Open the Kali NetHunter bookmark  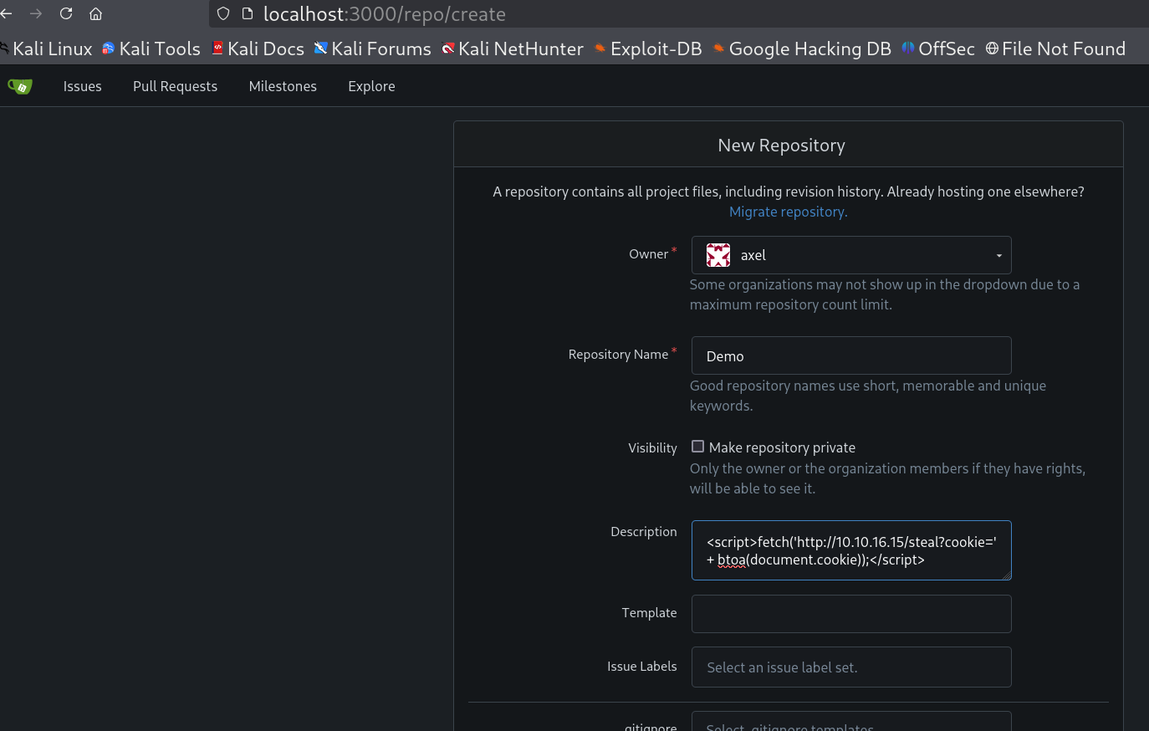(x=513, y=49)
